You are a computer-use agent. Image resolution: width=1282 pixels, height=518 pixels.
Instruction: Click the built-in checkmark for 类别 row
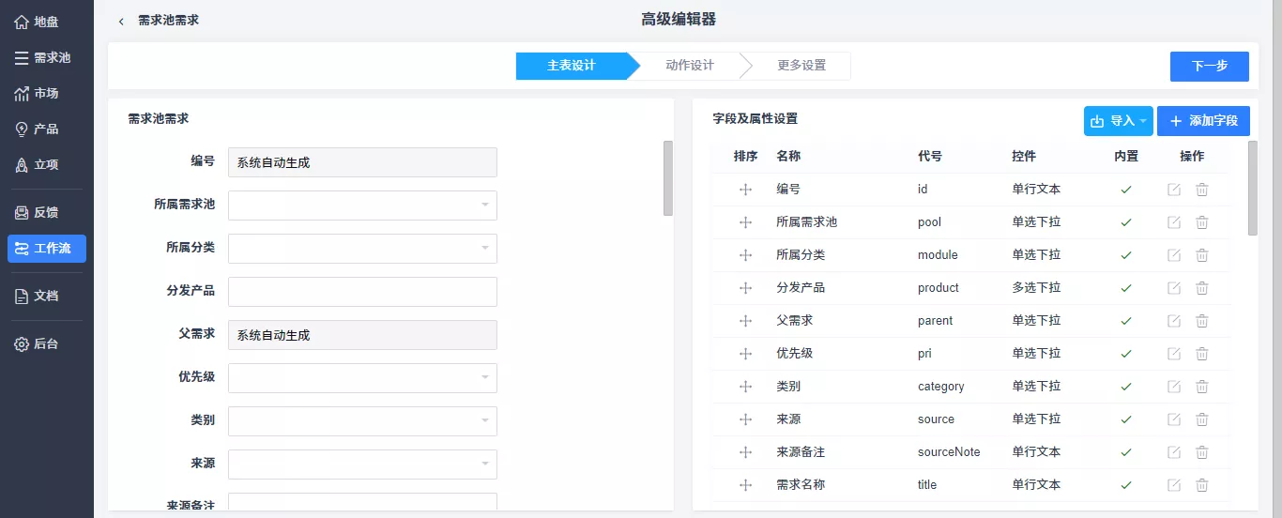(1126, 387)
